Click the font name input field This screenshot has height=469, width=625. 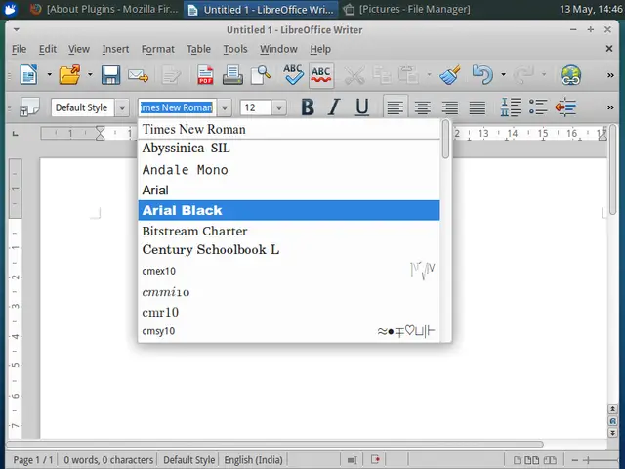point(177,107)
